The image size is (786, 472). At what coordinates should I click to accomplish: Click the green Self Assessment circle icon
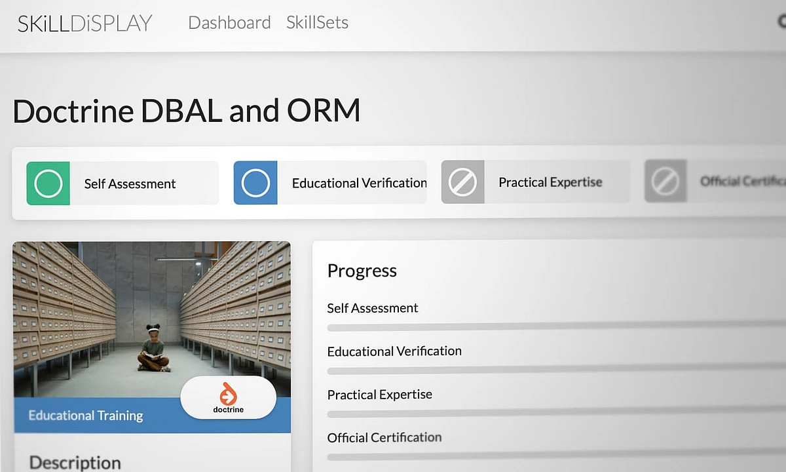48,184
